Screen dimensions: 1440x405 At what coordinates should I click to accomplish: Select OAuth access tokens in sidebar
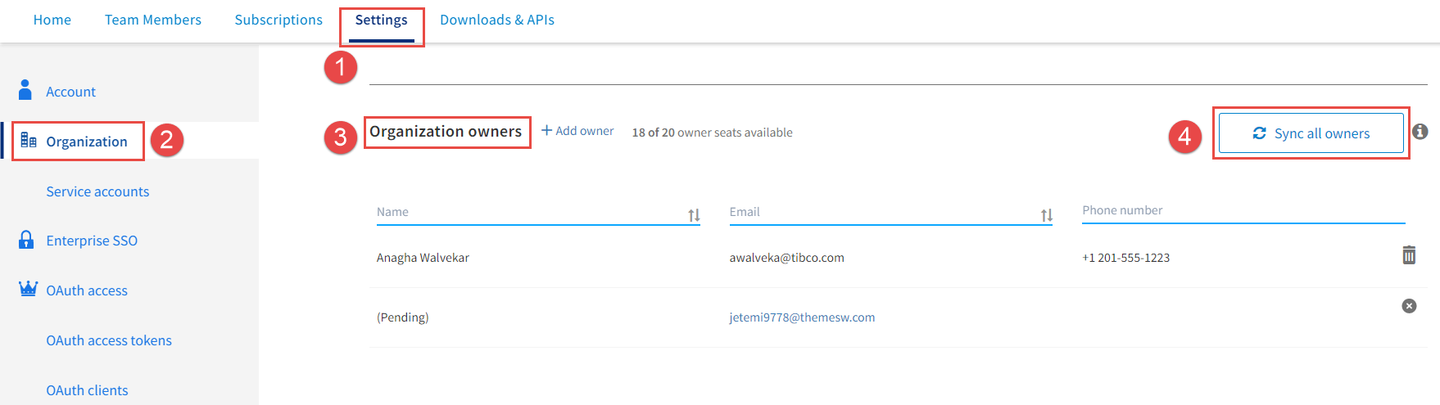click(109, 340)
